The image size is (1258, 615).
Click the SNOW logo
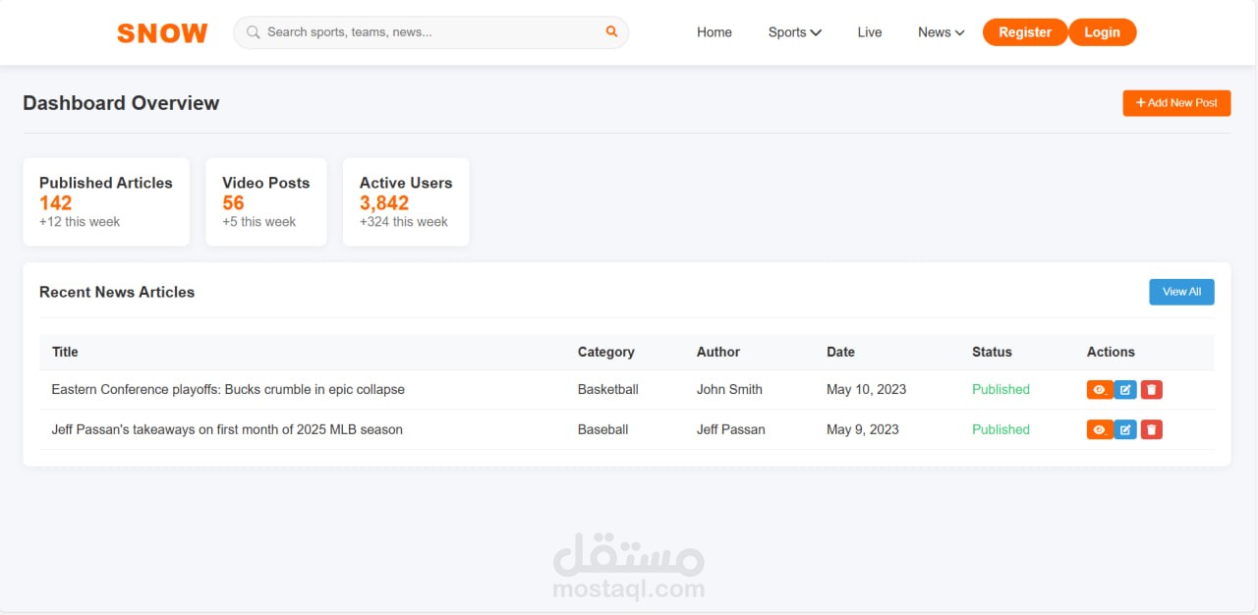tap(162, 33)
